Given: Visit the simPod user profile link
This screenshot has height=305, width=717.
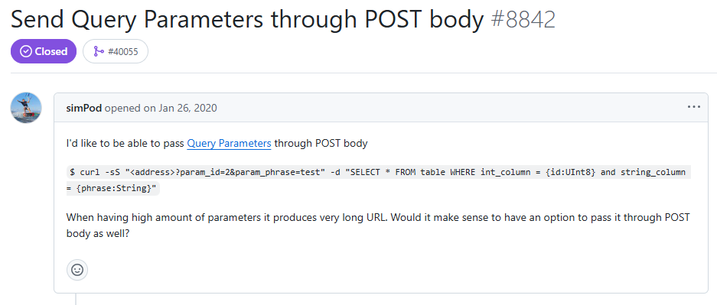Looking at the screenshot, I should (84, 109).
